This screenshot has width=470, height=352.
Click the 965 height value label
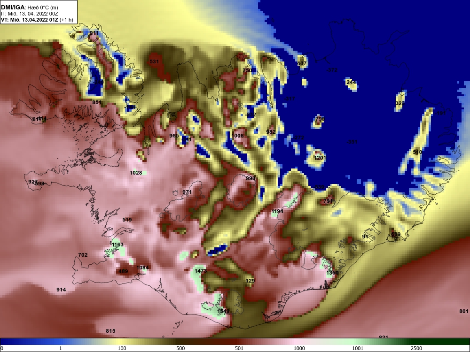pyautogui.click(x=174, y=136)
